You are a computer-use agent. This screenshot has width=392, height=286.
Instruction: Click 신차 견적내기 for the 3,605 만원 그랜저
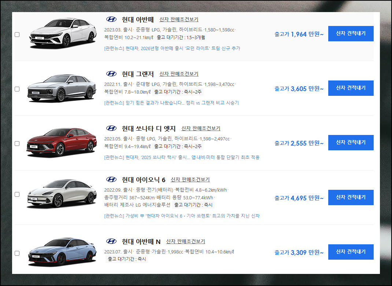pos(351,88)
